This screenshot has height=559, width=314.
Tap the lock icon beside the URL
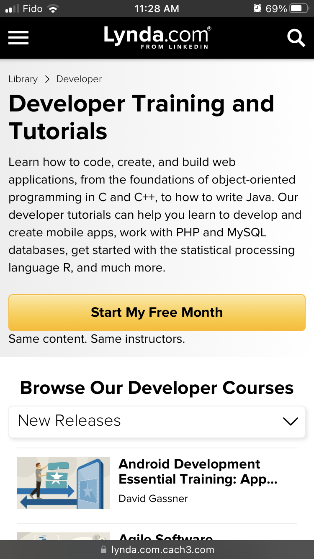[x=104, y=550]
